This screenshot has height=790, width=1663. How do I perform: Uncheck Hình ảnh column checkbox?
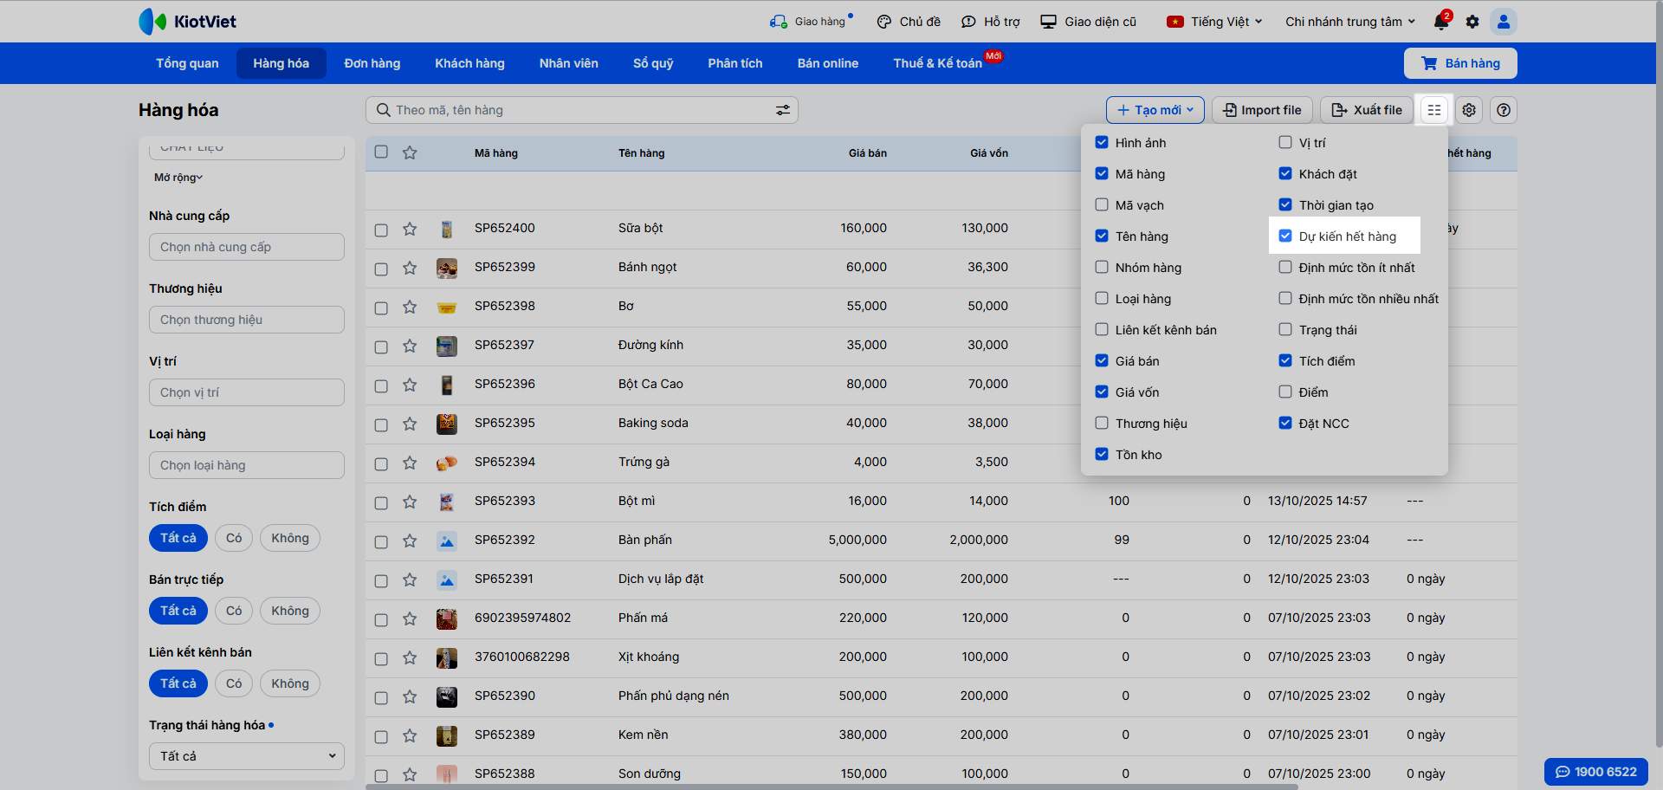[1102, 142]
